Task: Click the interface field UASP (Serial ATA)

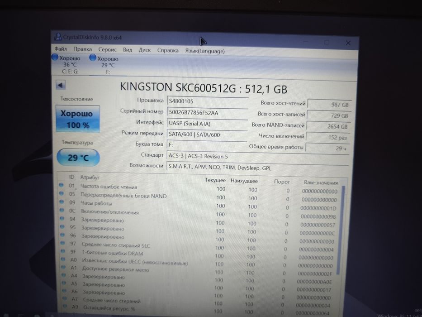Action: click(207, 124)
